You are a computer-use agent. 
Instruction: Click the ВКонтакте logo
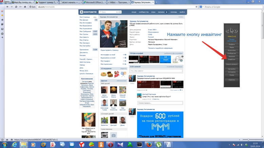point(88,12)
